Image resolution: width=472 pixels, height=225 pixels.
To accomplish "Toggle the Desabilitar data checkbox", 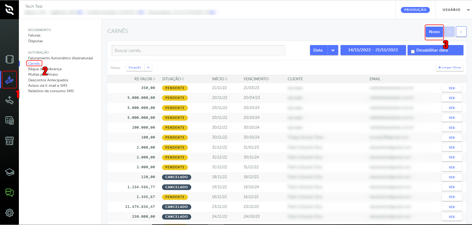I will 413,52.
